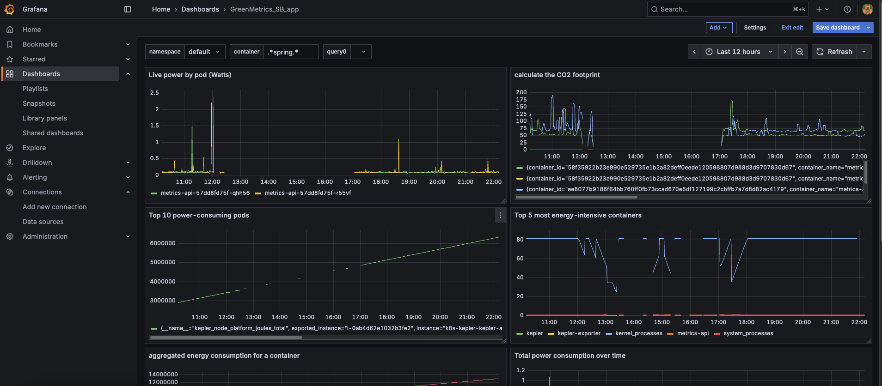
Task: Click the zoom out time range icon
Action: tap(799, 52)
